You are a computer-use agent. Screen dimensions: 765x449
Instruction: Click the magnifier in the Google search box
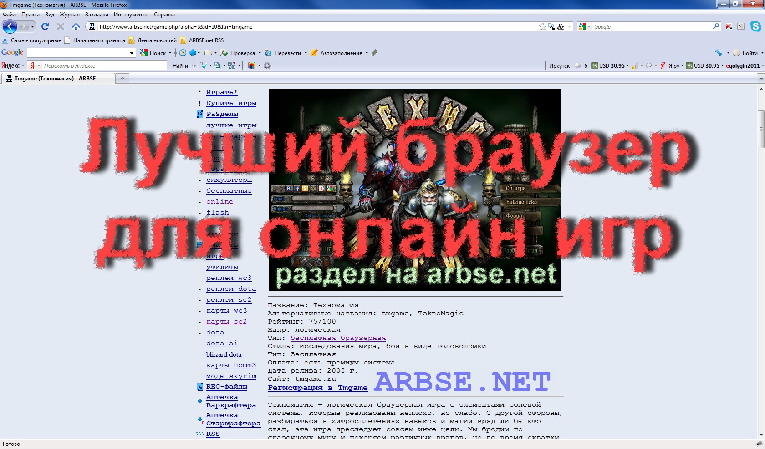[x=716, y=26]
